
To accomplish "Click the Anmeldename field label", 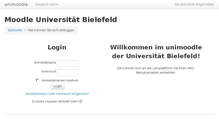I will click(x=45, y=62).
